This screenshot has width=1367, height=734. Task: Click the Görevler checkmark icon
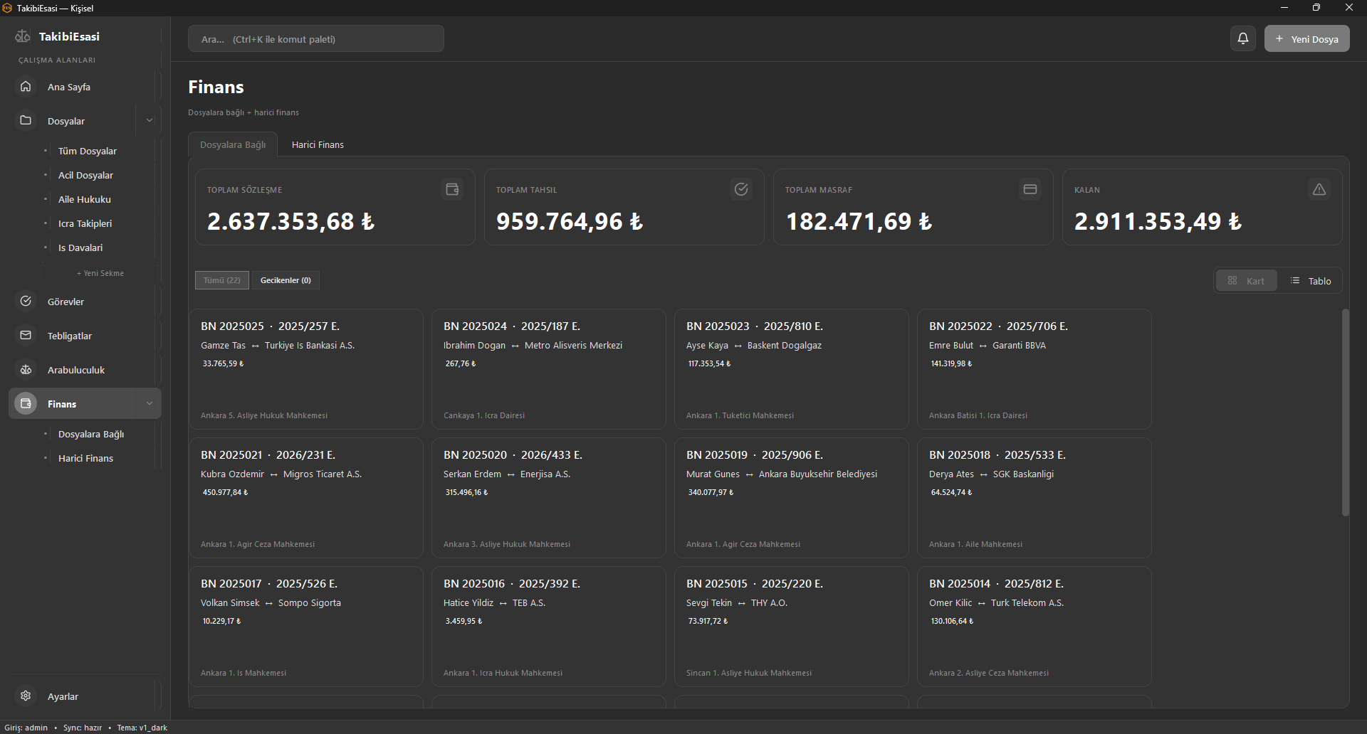coord(26,301)
